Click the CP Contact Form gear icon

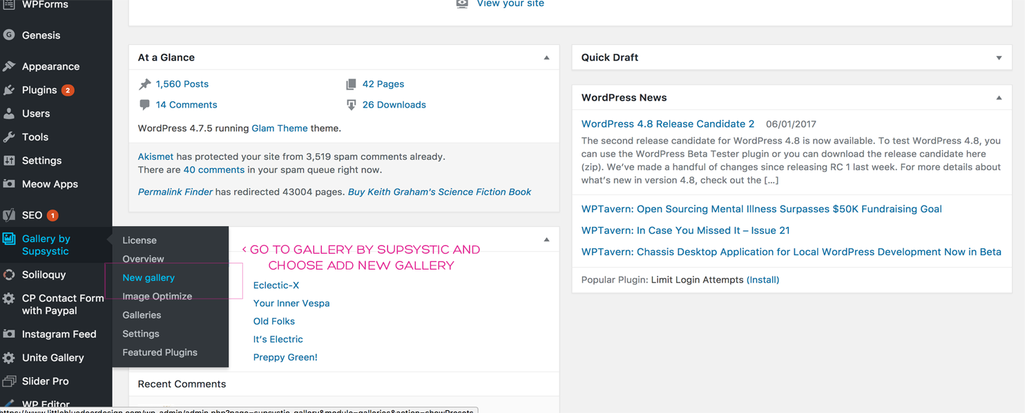pos(9,299)
